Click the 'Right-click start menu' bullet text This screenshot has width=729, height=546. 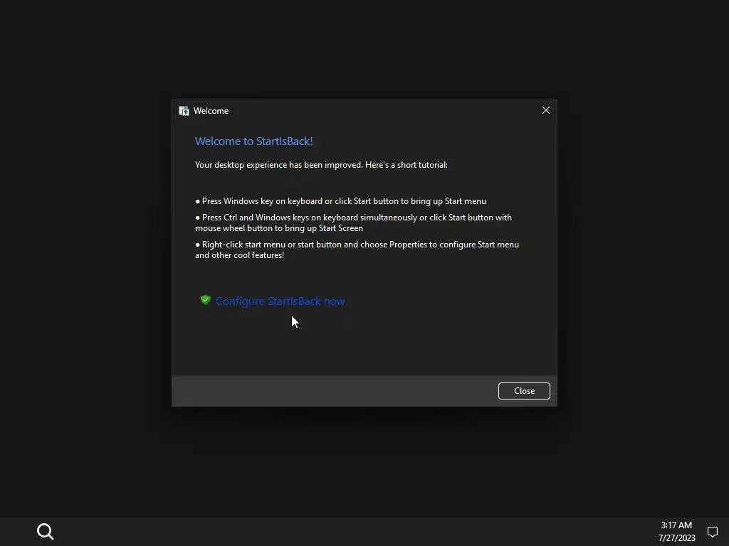coord(357,250)
